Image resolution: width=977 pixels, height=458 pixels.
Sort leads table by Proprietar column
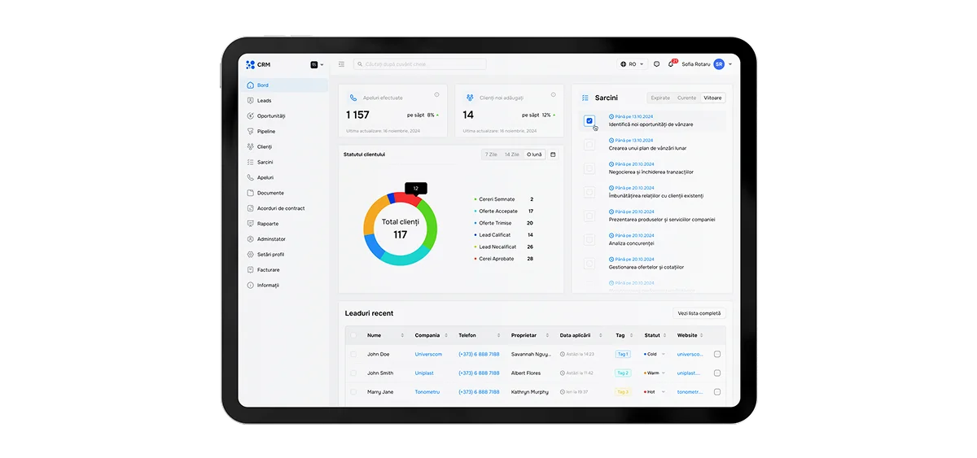click(x=549, y=335)
